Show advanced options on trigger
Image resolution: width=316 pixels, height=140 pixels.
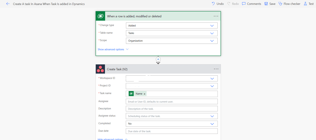[113, 50]
